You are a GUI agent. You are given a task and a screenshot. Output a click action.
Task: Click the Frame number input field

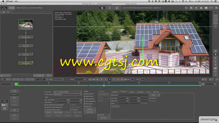tap(81, 79)
